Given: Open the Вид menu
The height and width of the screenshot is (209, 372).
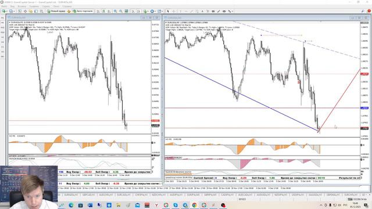Looking at the screenshot, I should [13, 6].
